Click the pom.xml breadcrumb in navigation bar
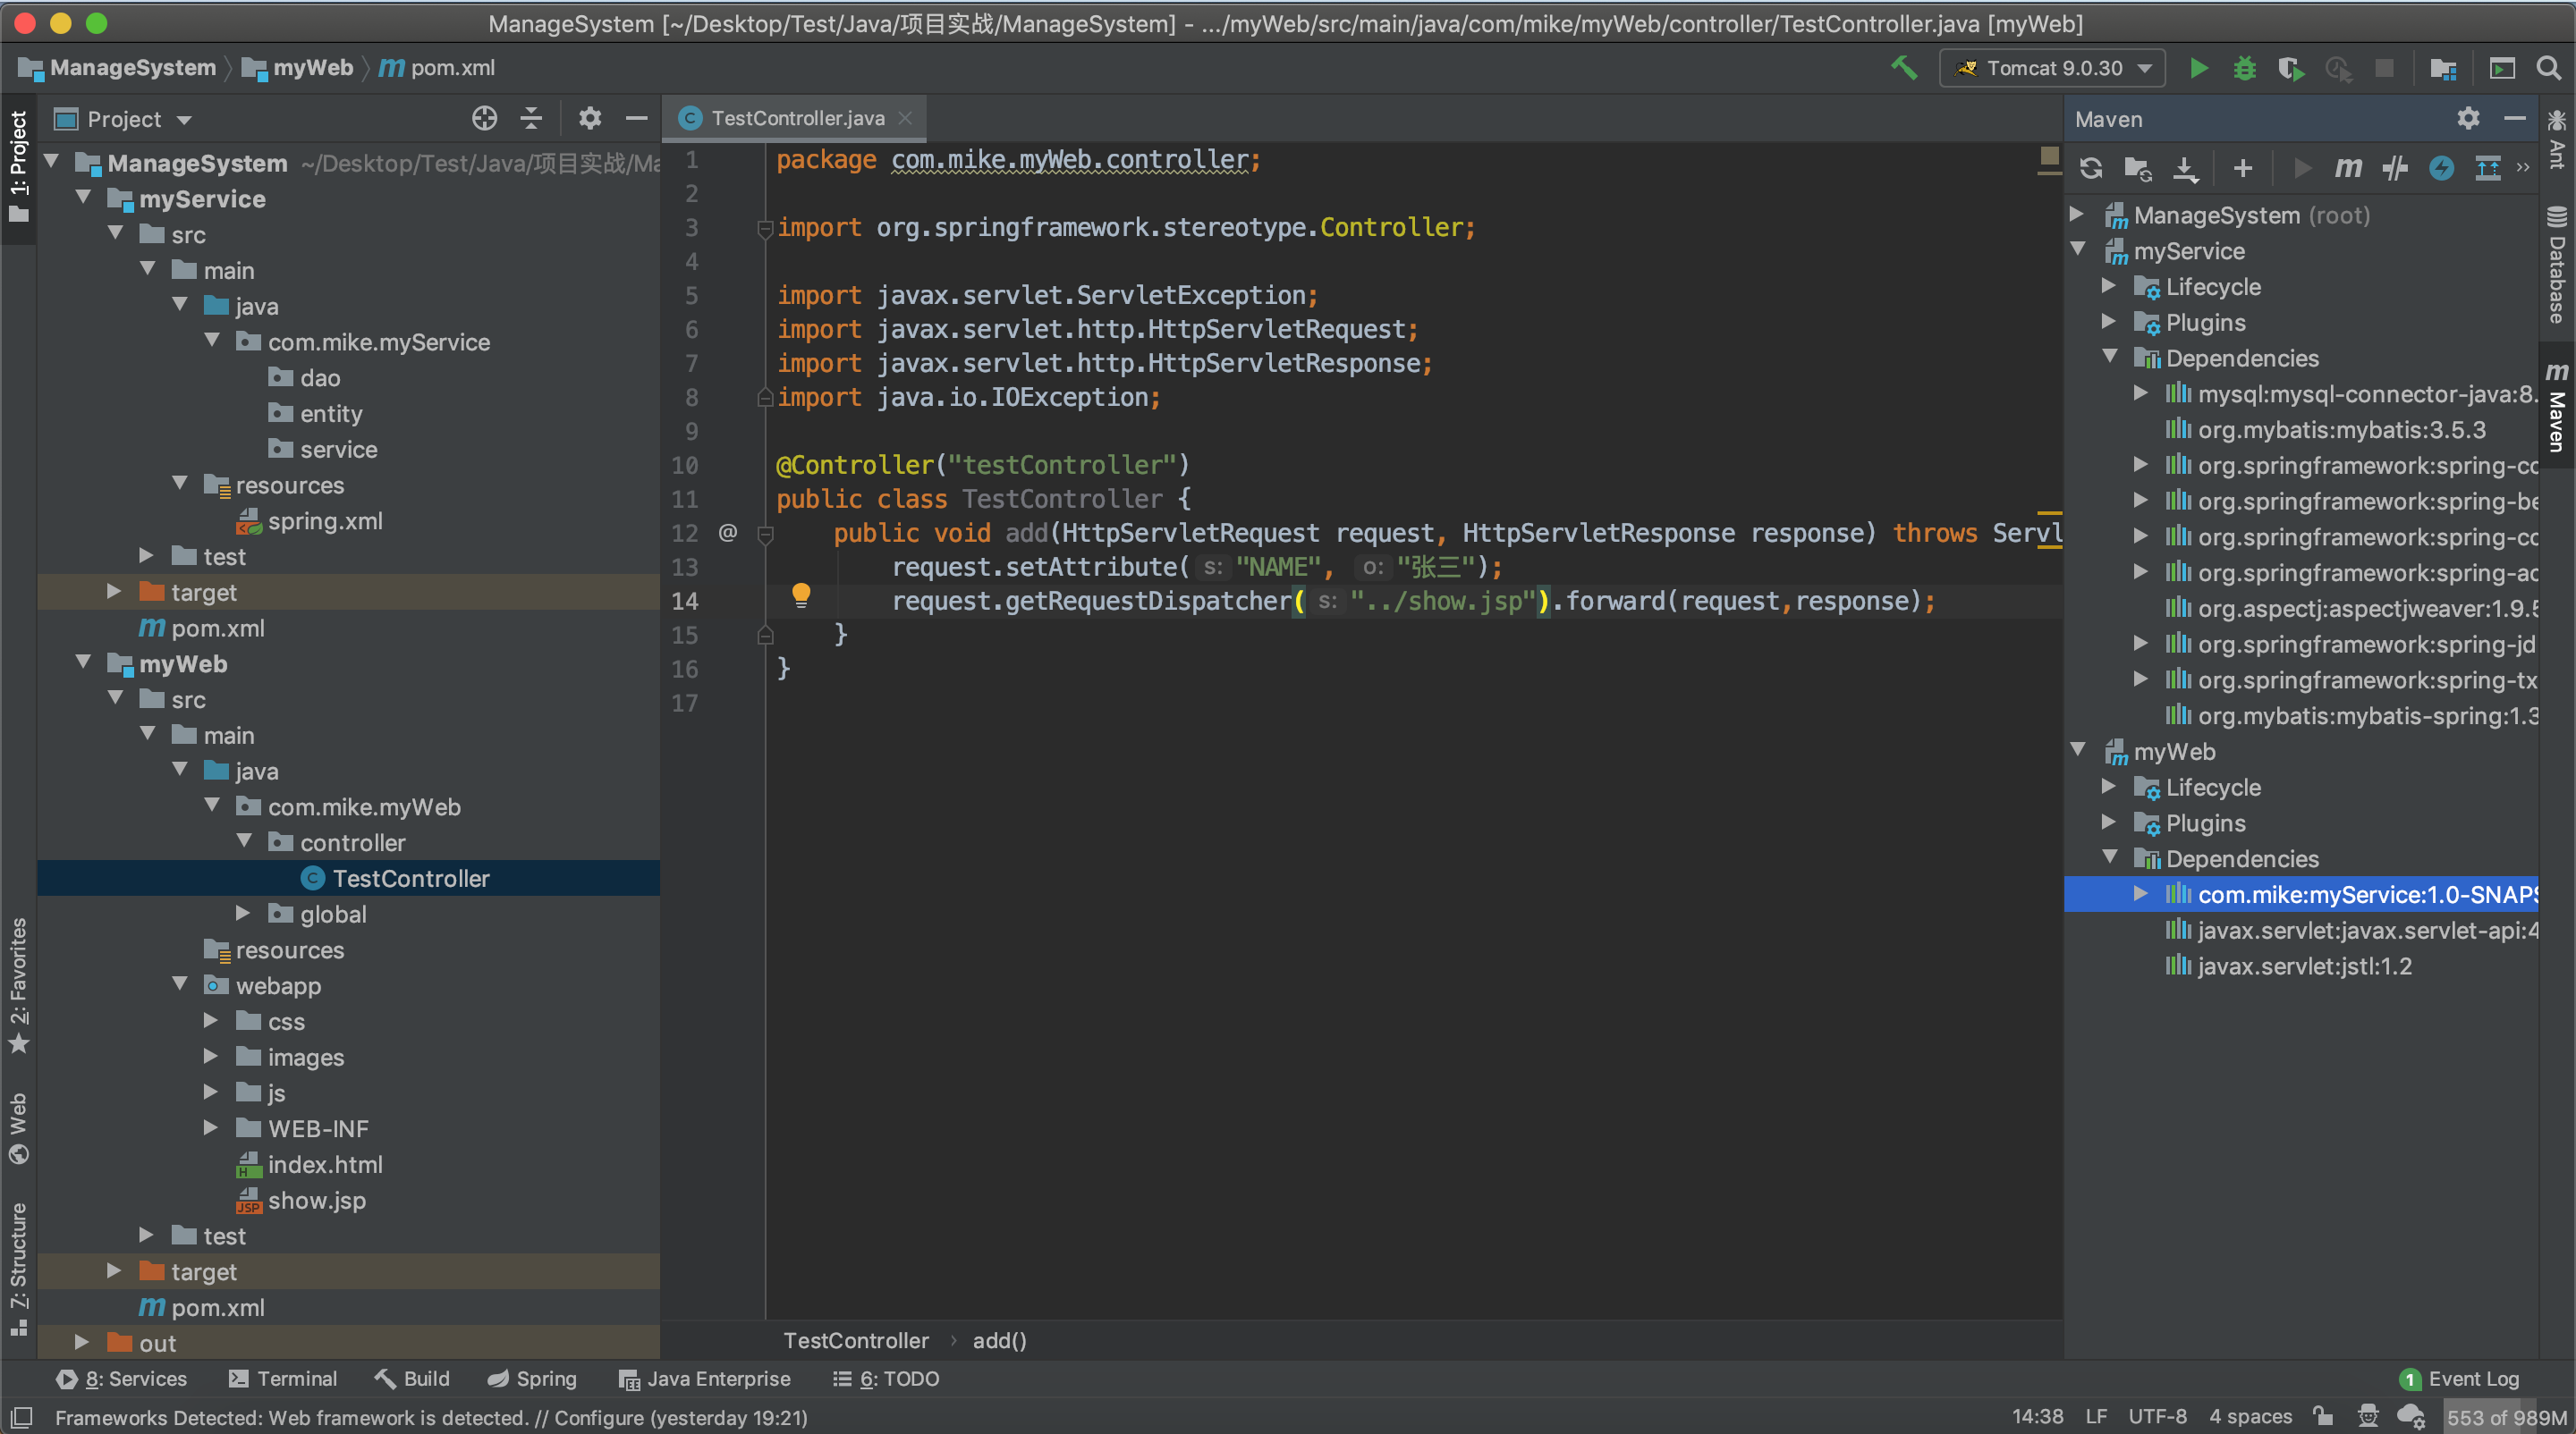 tap(437, 68)
